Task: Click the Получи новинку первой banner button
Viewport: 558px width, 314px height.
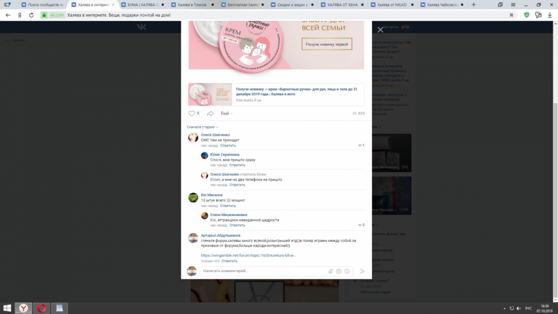Action: (326, 44)
